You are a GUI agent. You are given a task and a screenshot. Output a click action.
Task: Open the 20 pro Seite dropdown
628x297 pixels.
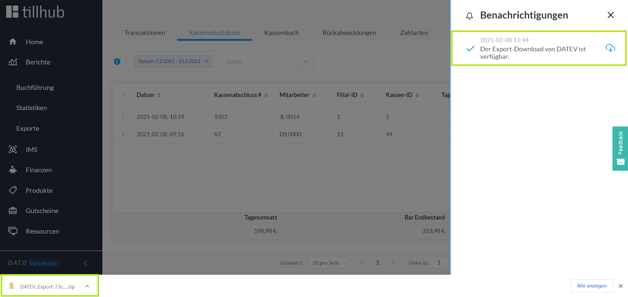[x=328, y=263]
